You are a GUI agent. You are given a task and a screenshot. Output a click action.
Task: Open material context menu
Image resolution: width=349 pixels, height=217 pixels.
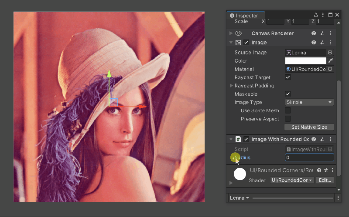pyautogui.click(x=332, y=170)
